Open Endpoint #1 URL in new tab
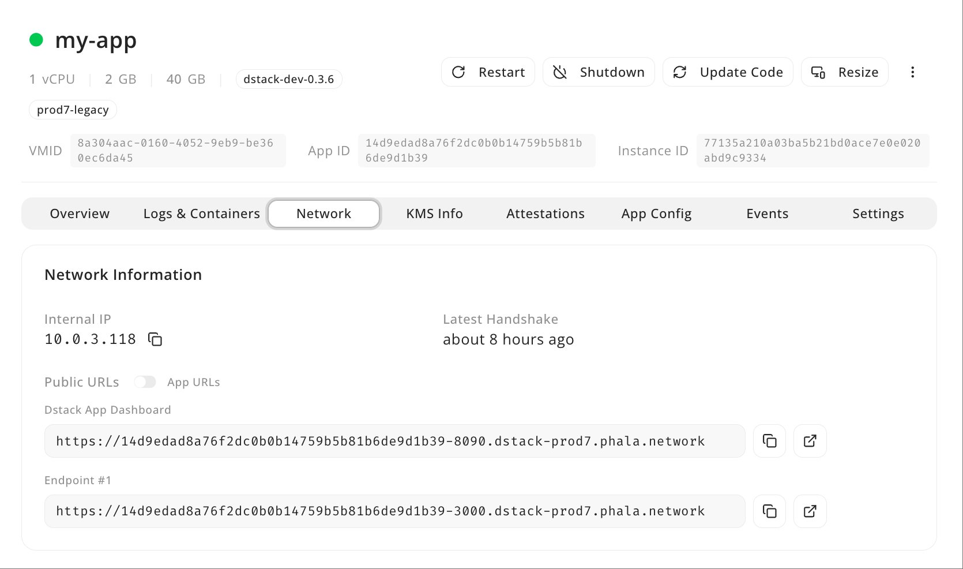Image resolution: width=963 pixels, height=569 pixels. 810,511
